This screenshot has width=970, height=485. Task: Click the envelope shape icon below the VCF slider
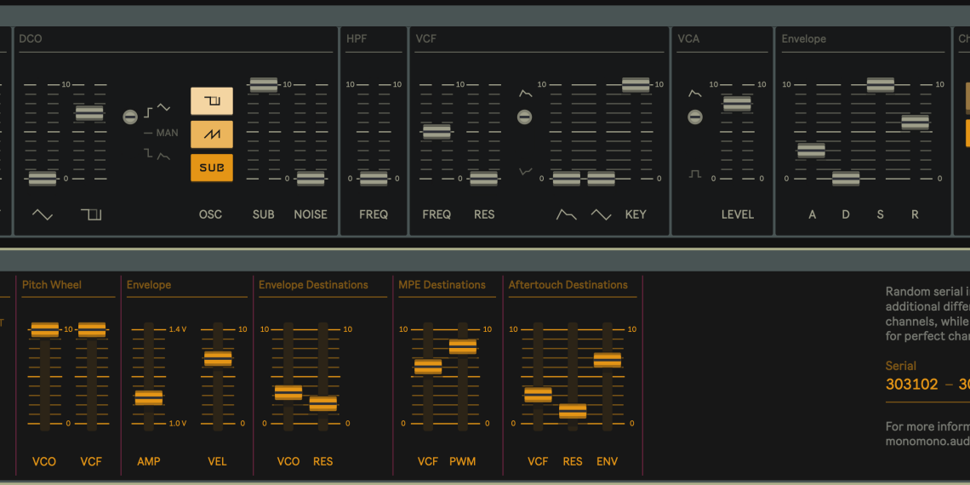pos(567,214)
